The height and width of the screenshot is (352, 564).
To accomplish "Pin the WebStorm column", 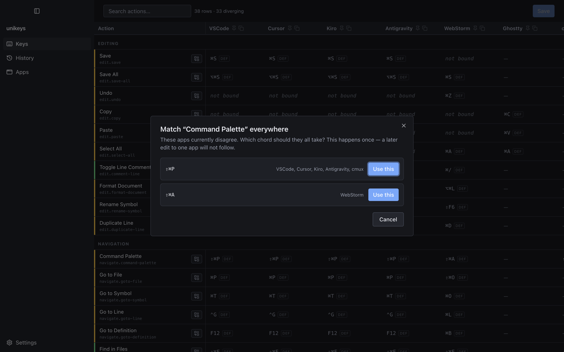I will (x=475, y=28).
